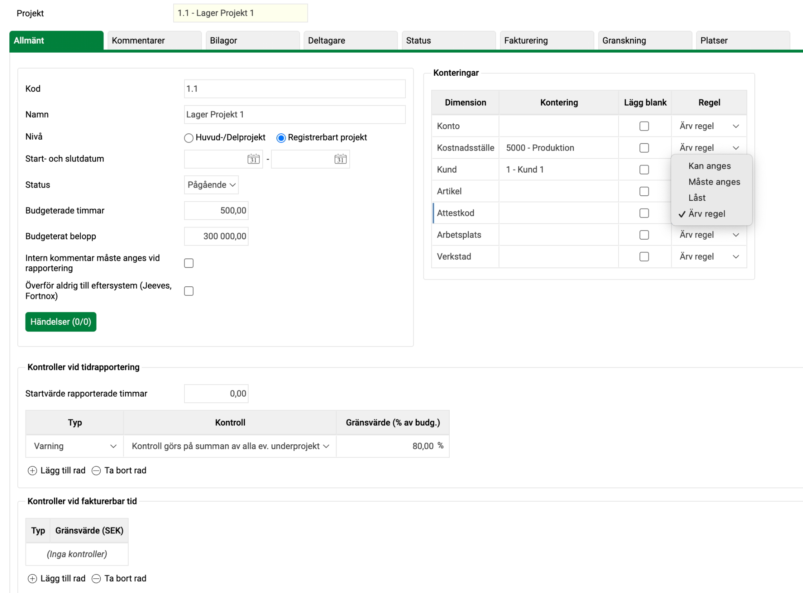Click the Gränsvärde (SEK) column header
This screenshot has width=803, height=593.
click(89, 531)
